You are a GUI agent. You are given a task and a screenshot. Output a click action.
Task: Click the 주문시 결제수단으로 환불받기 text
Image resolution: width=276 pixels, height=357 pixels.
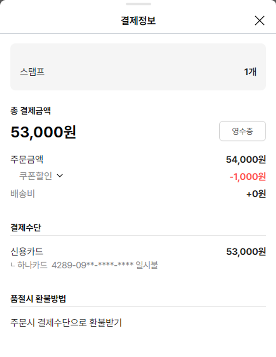[66, 323]
